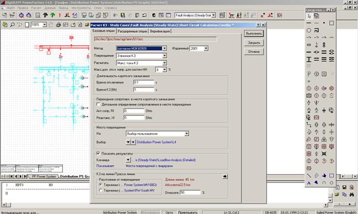Select the double busbar tool in palette

[324, 52]
